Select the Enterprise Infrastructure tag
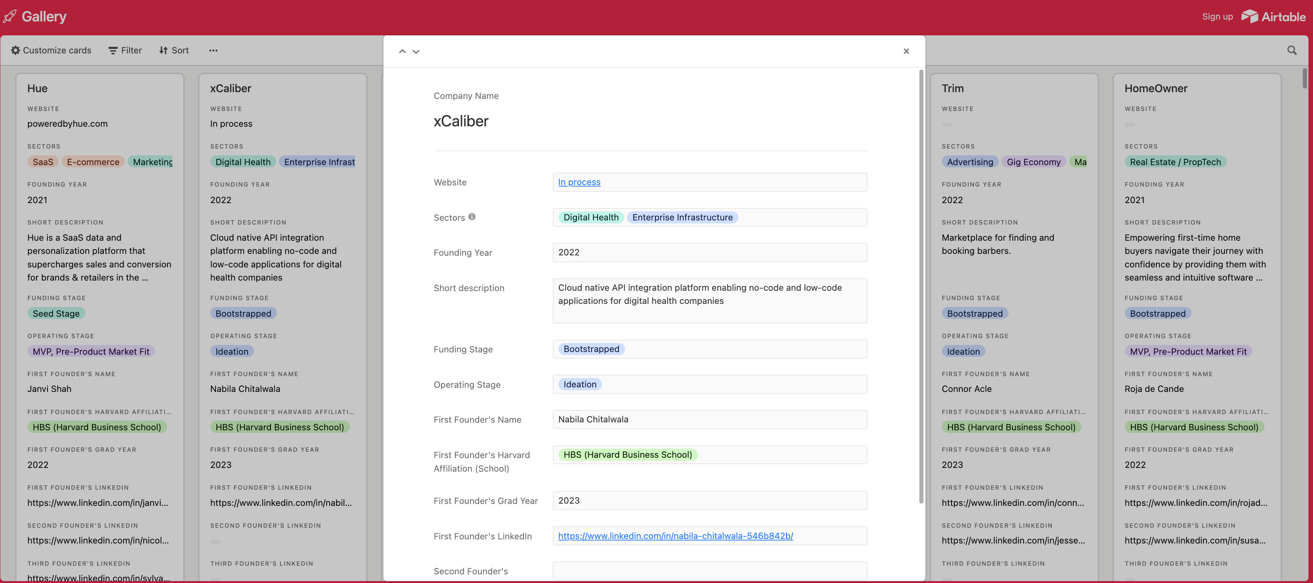Image resolution: width=1313 pixels, height=583 pixels. pyautogui.click(x=682, y=218)
